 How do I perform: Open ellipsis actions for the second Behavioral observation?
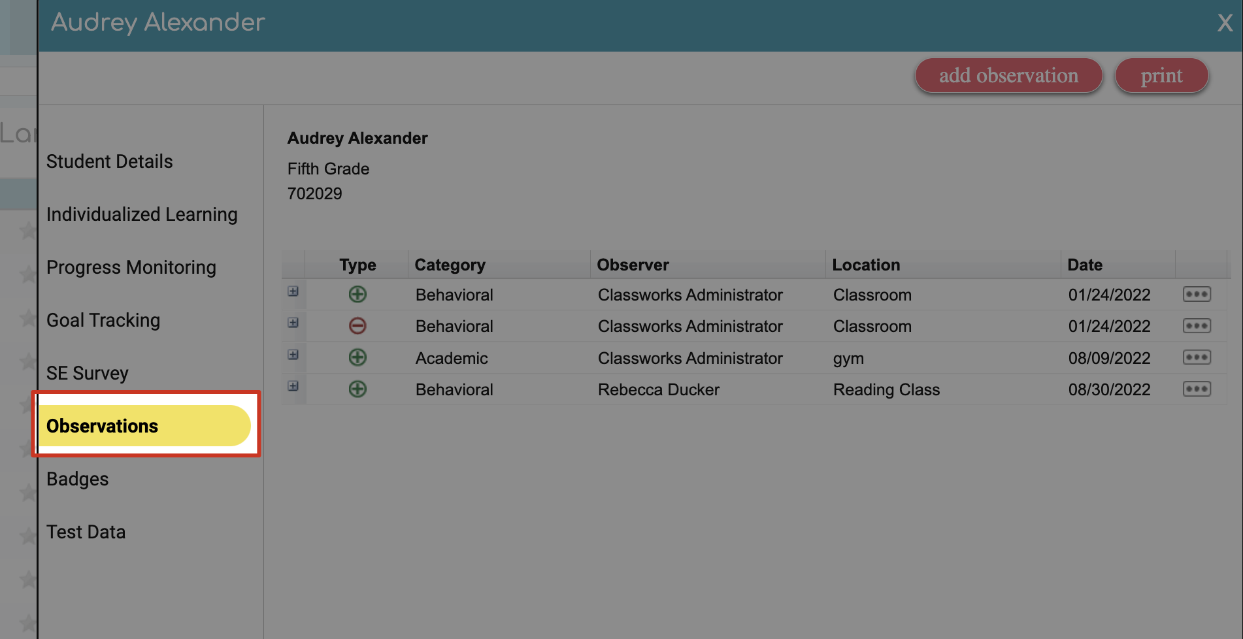(x=1197, y=325)
